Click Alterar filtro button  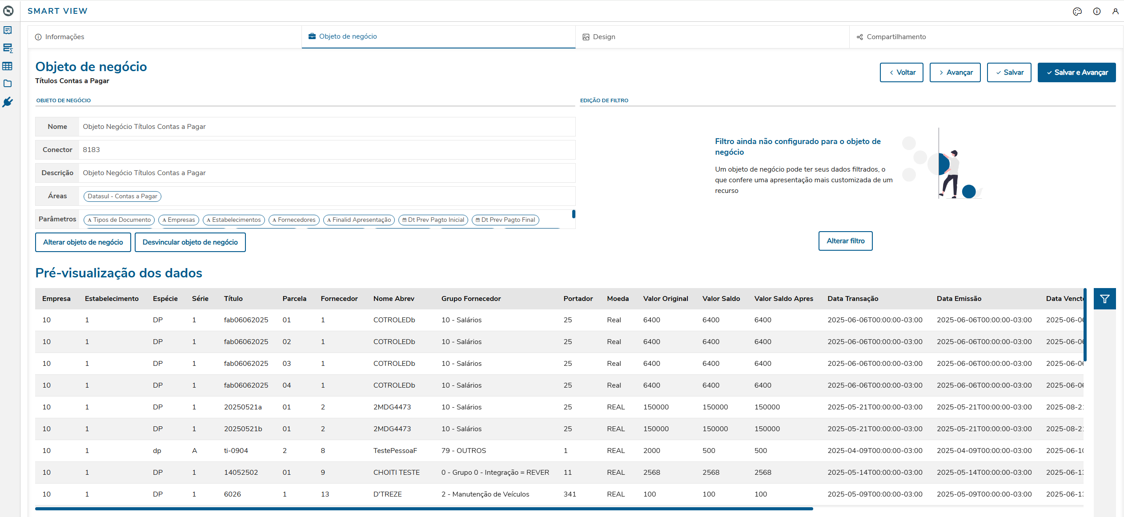[845, 241]
